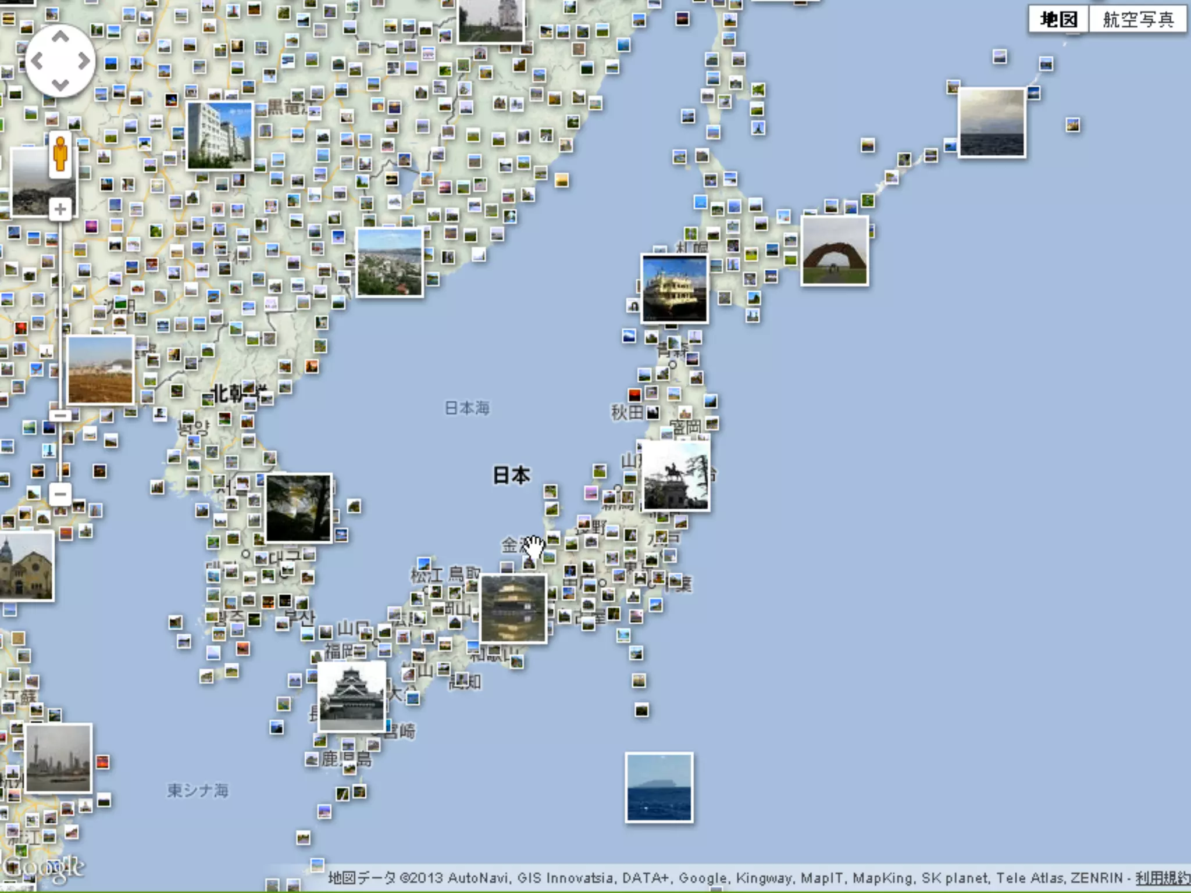Open the island on ocean photo
This screenshot has width=1191, height=893.
pyautogui.click(x=659, y=787)
